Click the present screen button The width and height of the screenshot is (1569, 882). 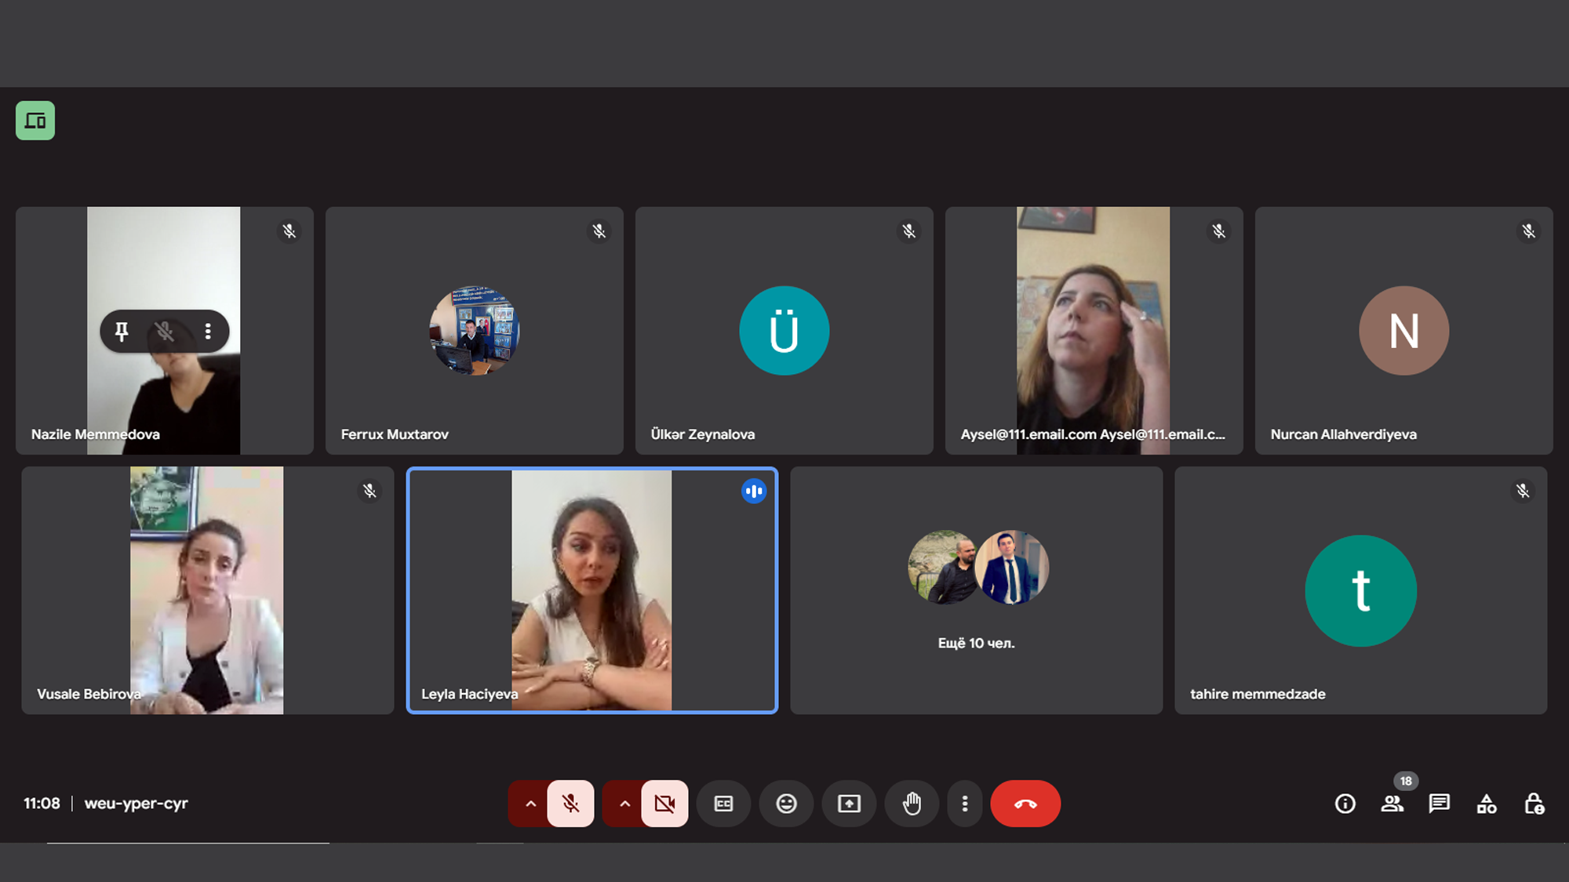(x=849, y=804)
